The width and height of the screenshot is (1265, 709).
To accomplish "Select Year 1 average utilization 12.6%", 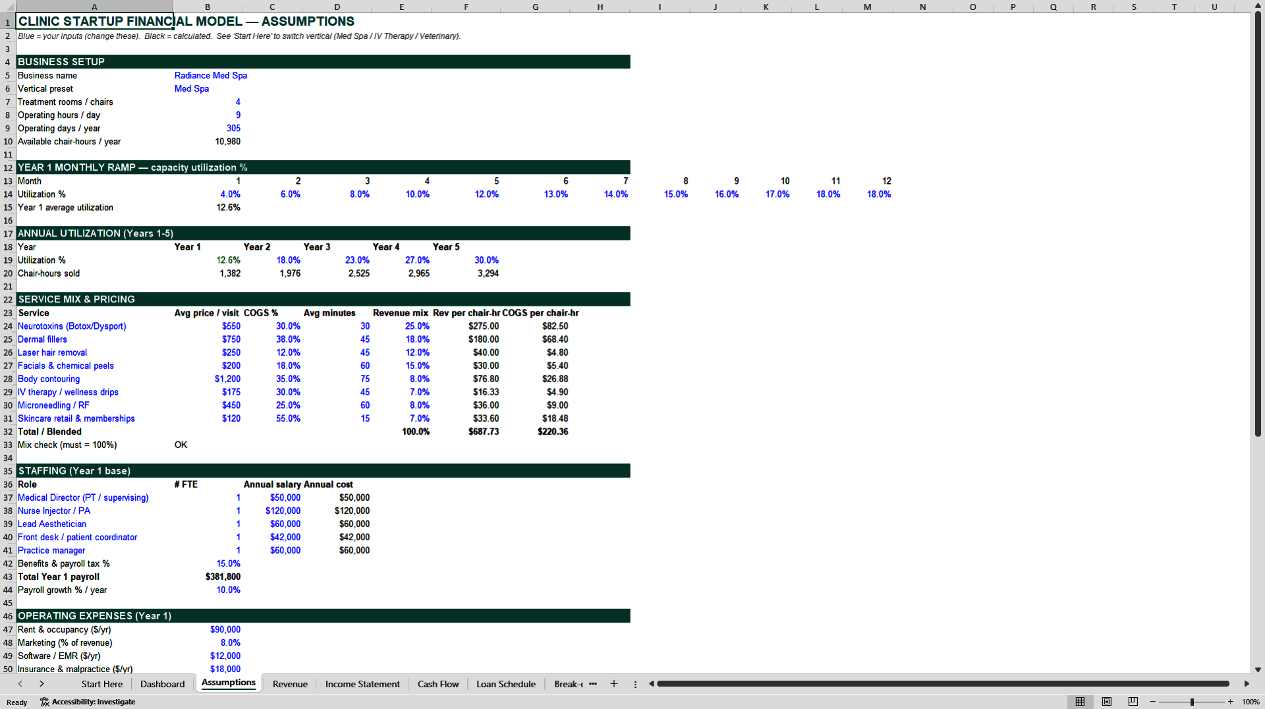I will pos(208,208).
